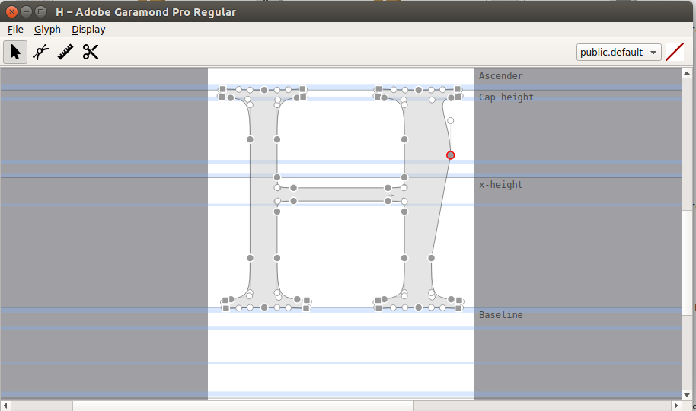Click the Baseline metric label
This screenshot has width=696, height=411.
[x=501, y=314]
